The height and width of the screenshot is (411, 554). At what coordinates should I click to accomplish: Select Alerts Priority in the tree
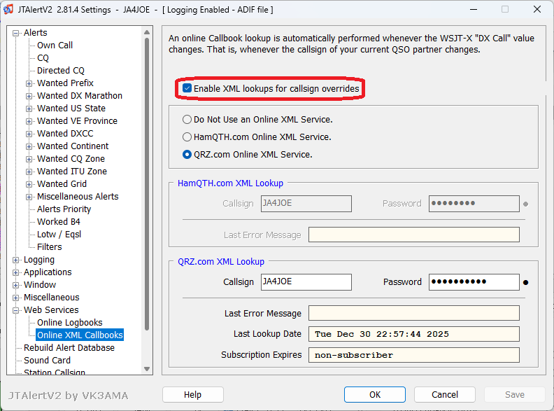click(64, 209)
